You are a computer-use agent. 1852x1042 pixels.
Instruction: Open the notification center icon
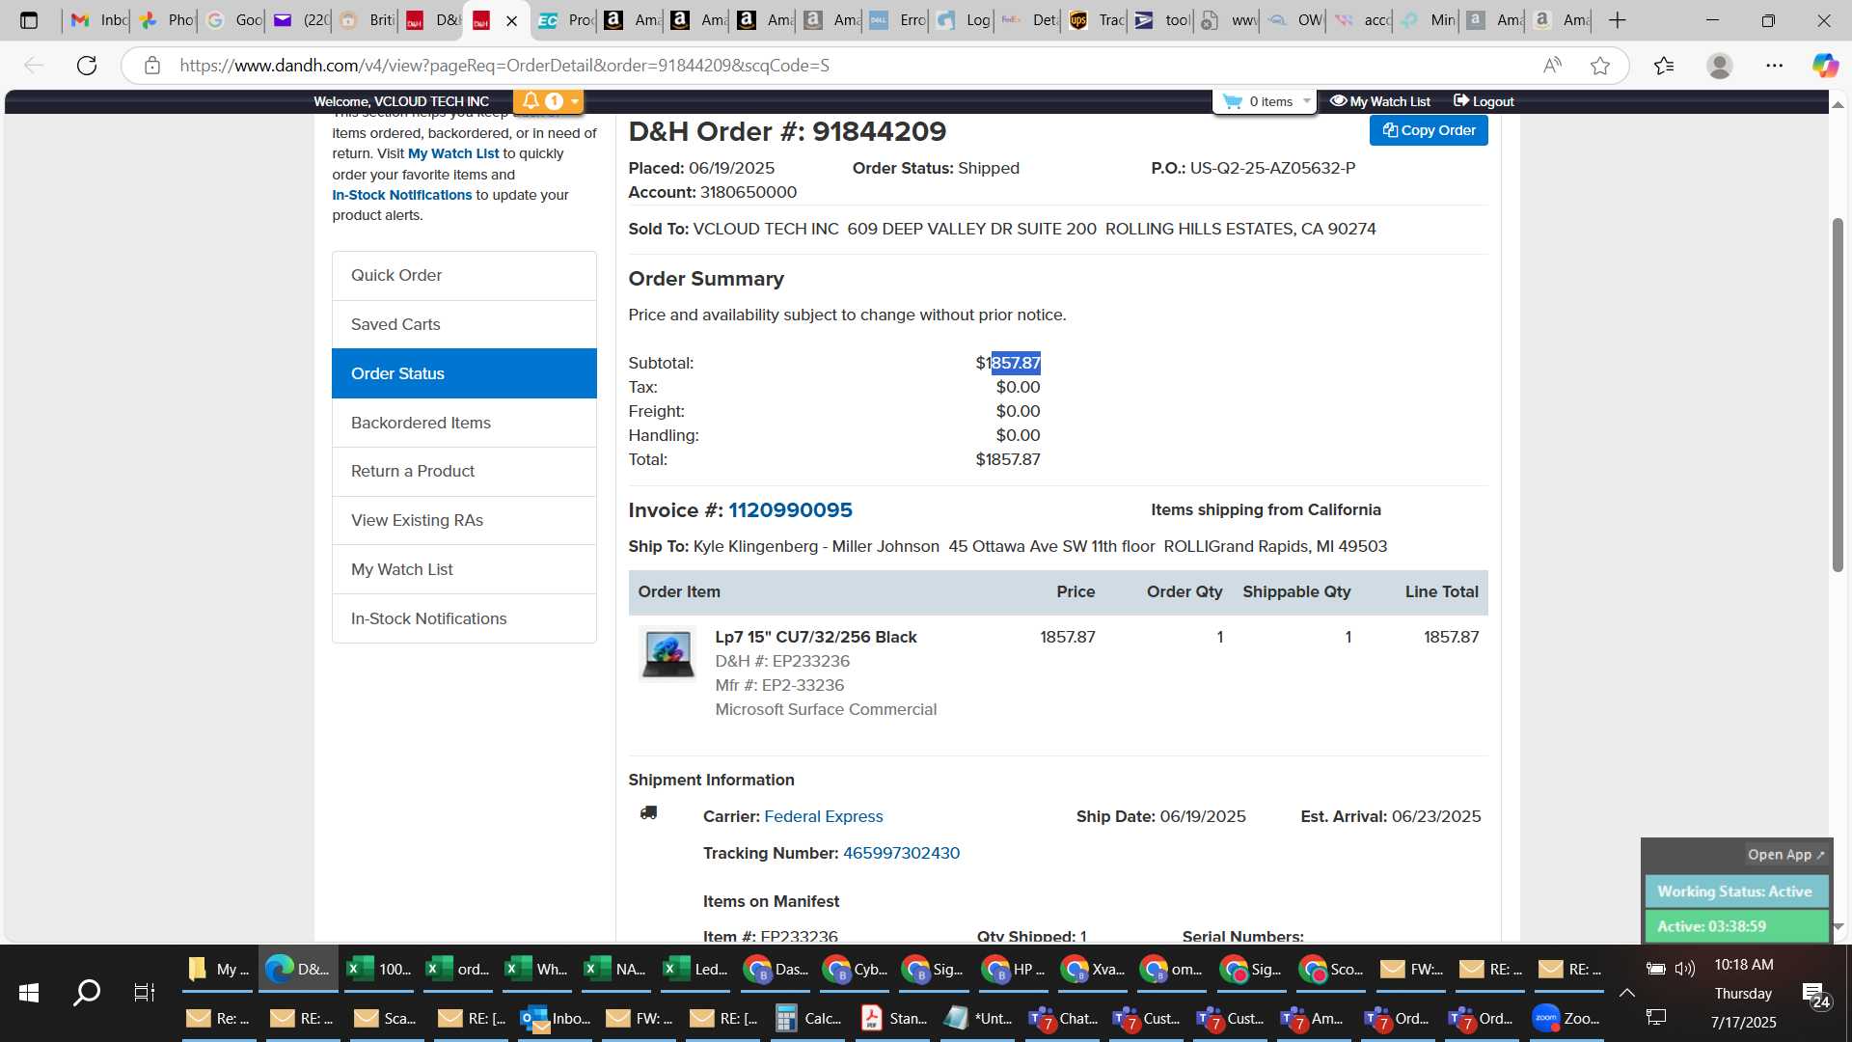click(1816, 994)
